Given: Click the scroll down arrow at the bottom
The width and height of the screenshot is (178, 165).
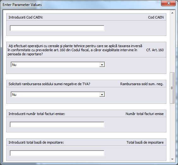Looking at the screenshot, I should tap(172, 159).
